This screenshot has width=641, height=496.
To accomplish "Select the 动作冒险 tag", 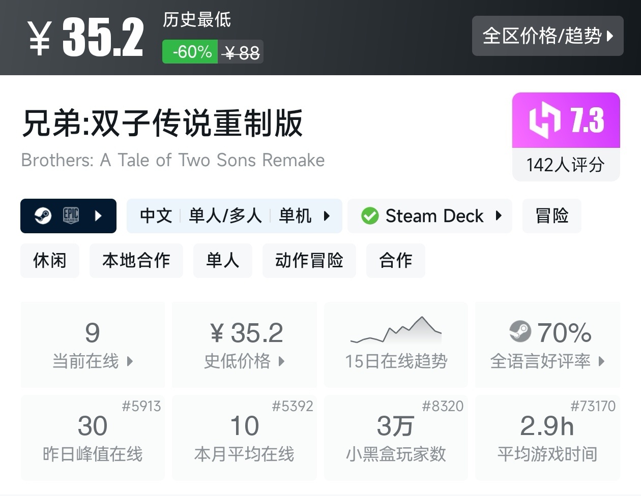I will 309,261.
